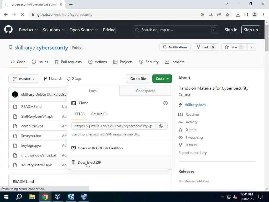Screen dimensions: 269x202
Task: Open the GitHub octocat logo homepage
Action: [x=8, y=29]
